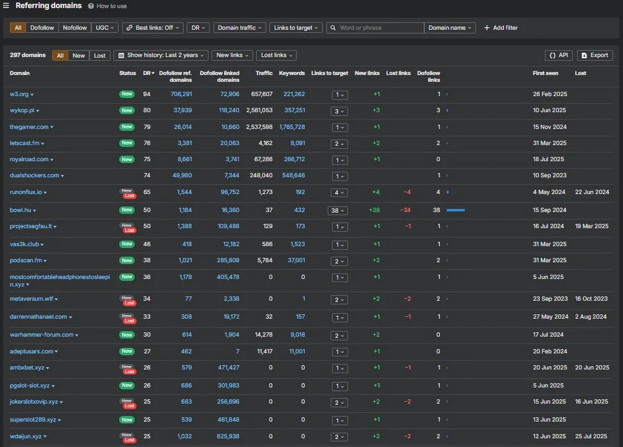The height and width of the screenshot is (447, 623).
Task: Open Show history: Last 2 years dropdown
Action: (161, 55)
